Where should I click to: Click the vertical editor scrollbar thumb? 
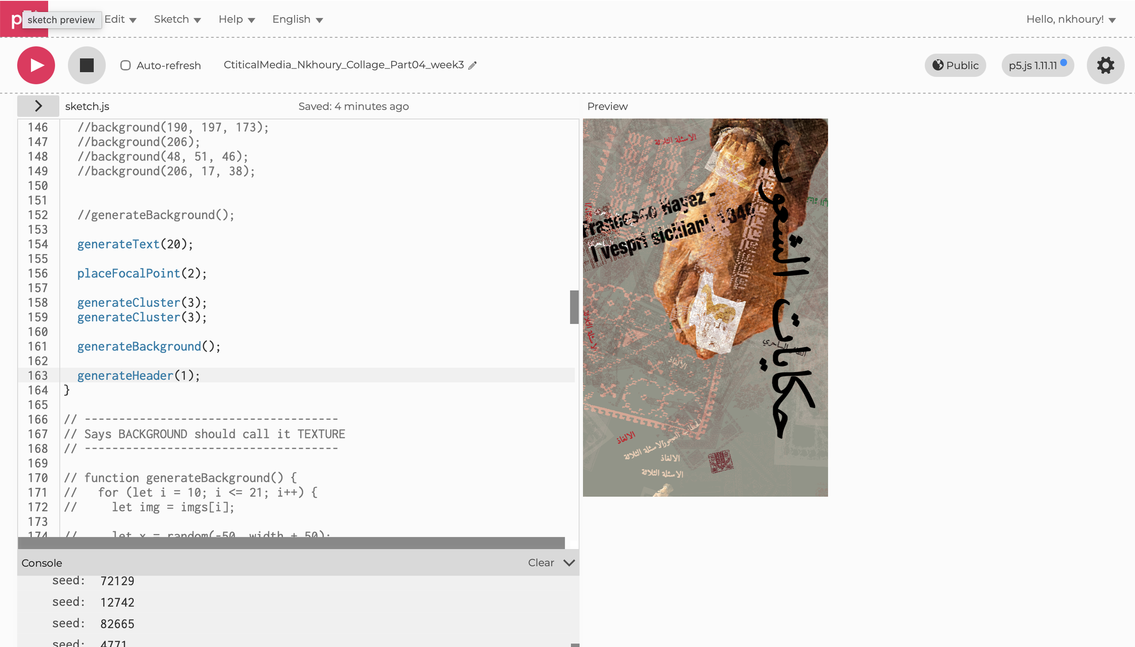[x=574, y=307]
